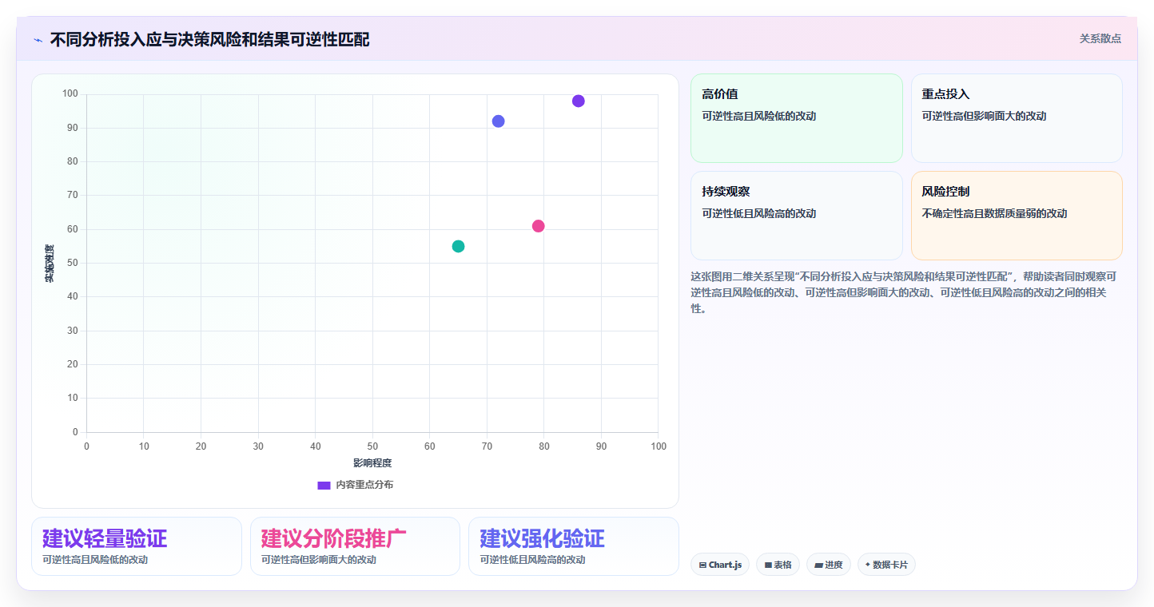Select the teal scatter data point
The height and width of the screenshot is (607, 1154).
click(x=458, y=246)
